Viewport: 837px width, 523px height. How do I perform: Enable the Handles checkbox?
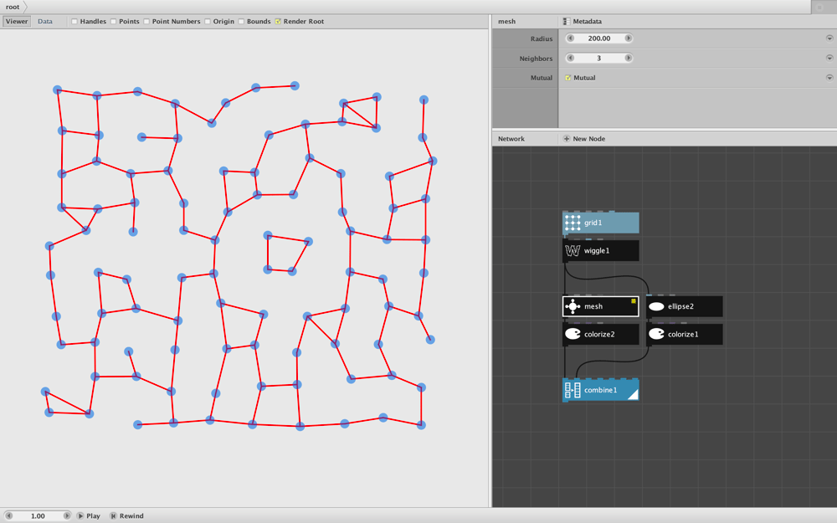click(x=74, y=22)
